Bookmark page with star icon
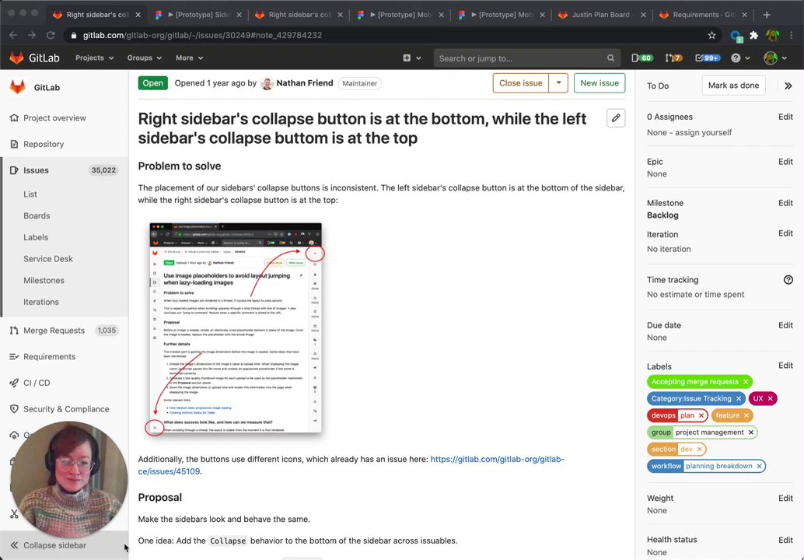 pyautogui.click(x=711, y=35)
